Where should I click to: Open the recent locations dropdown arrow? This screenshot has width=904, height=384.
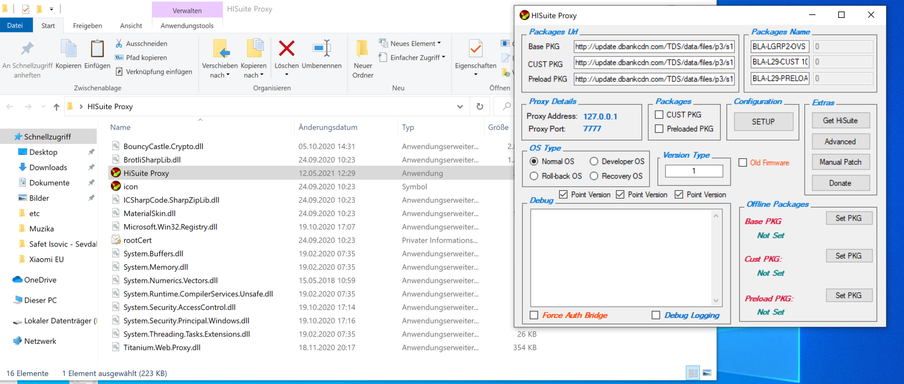pos(43,107)
